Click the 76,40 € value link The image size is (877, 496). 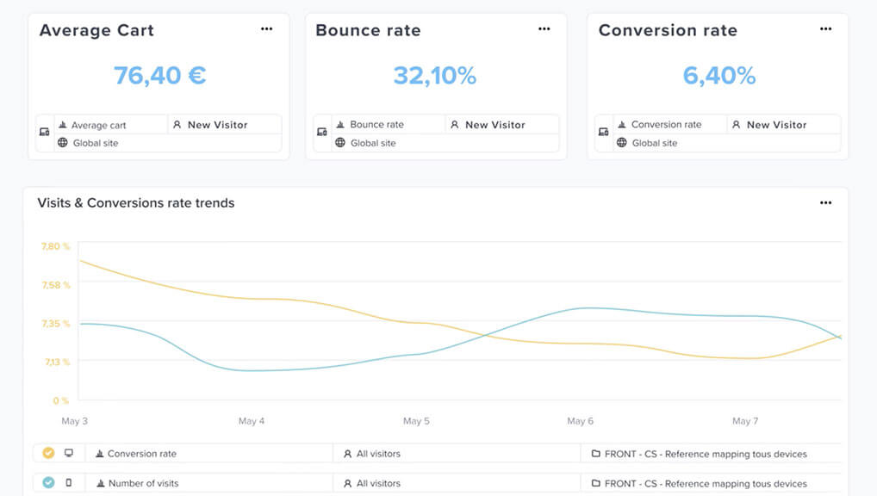[x=159, y=75]
